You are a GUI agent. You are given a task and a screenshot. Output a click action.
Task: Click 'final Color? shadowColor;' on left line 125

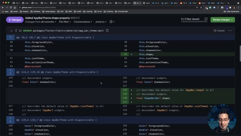[39, 82]
